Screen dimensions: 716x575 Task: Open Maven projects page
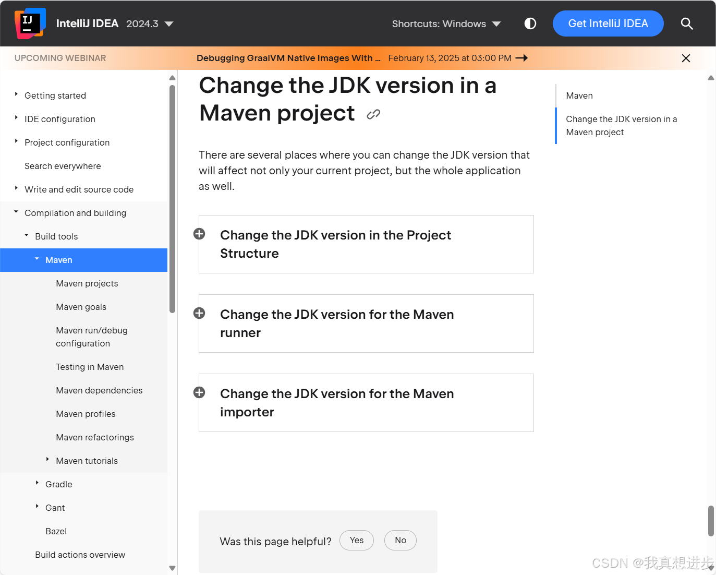coord(87,283)
